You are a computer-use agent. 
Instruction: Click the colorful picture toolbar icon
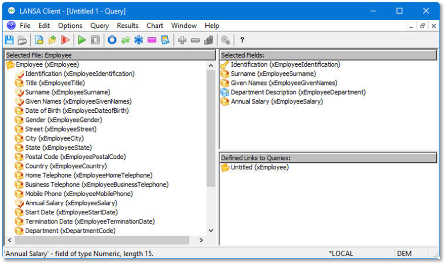tap(165, 40)
